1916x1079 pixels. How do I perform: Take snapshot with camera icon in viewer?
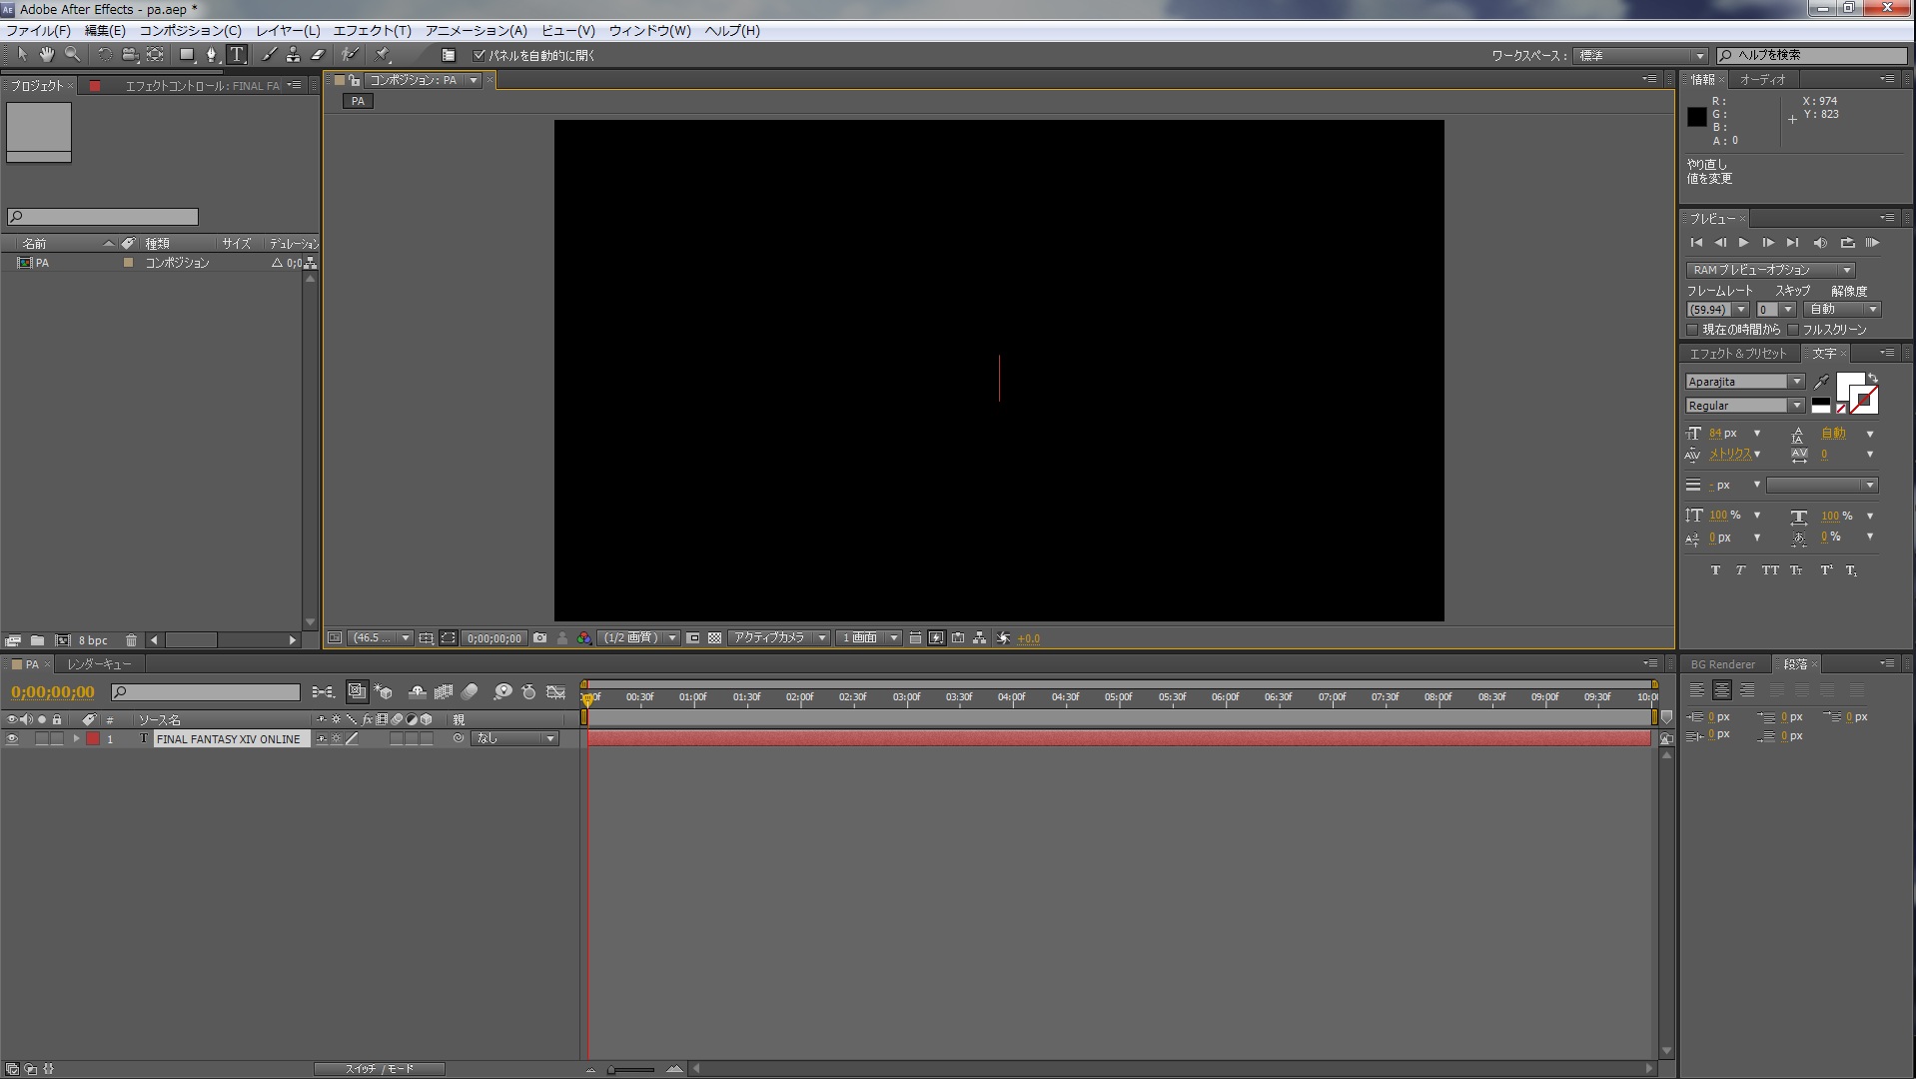(540, 637)
